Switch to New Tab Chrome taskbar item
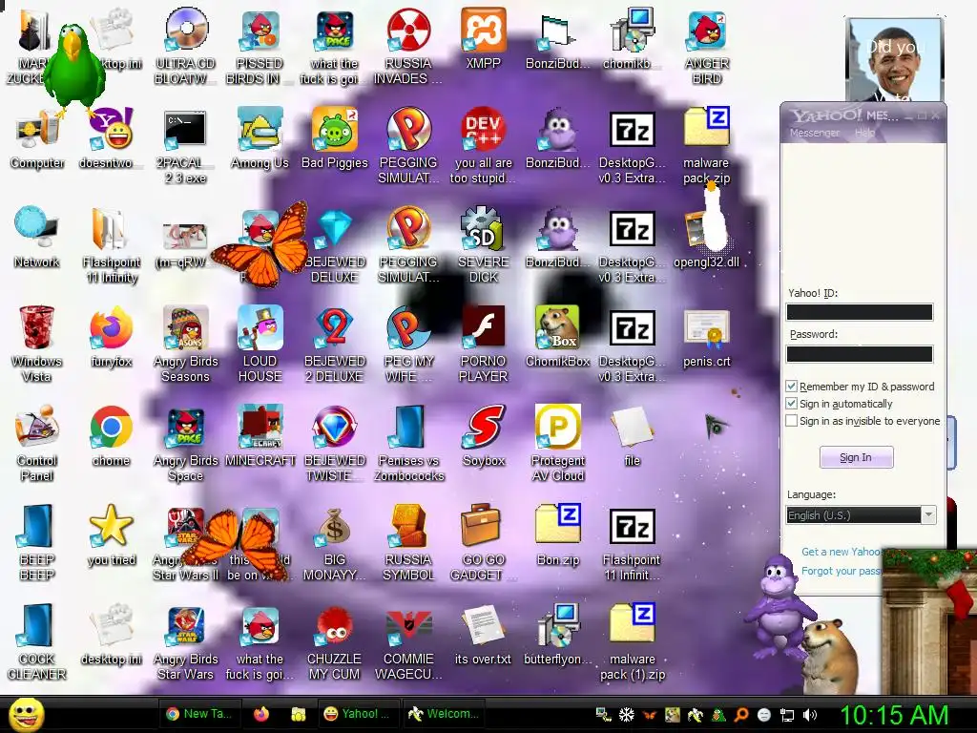977x733 pixels. coord(200,714)
